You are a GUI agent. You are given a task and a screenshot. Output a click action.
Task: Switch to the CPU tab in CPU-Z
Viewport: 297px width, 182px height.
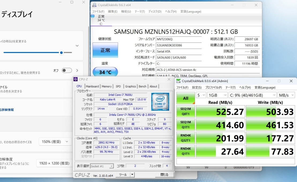79,86
